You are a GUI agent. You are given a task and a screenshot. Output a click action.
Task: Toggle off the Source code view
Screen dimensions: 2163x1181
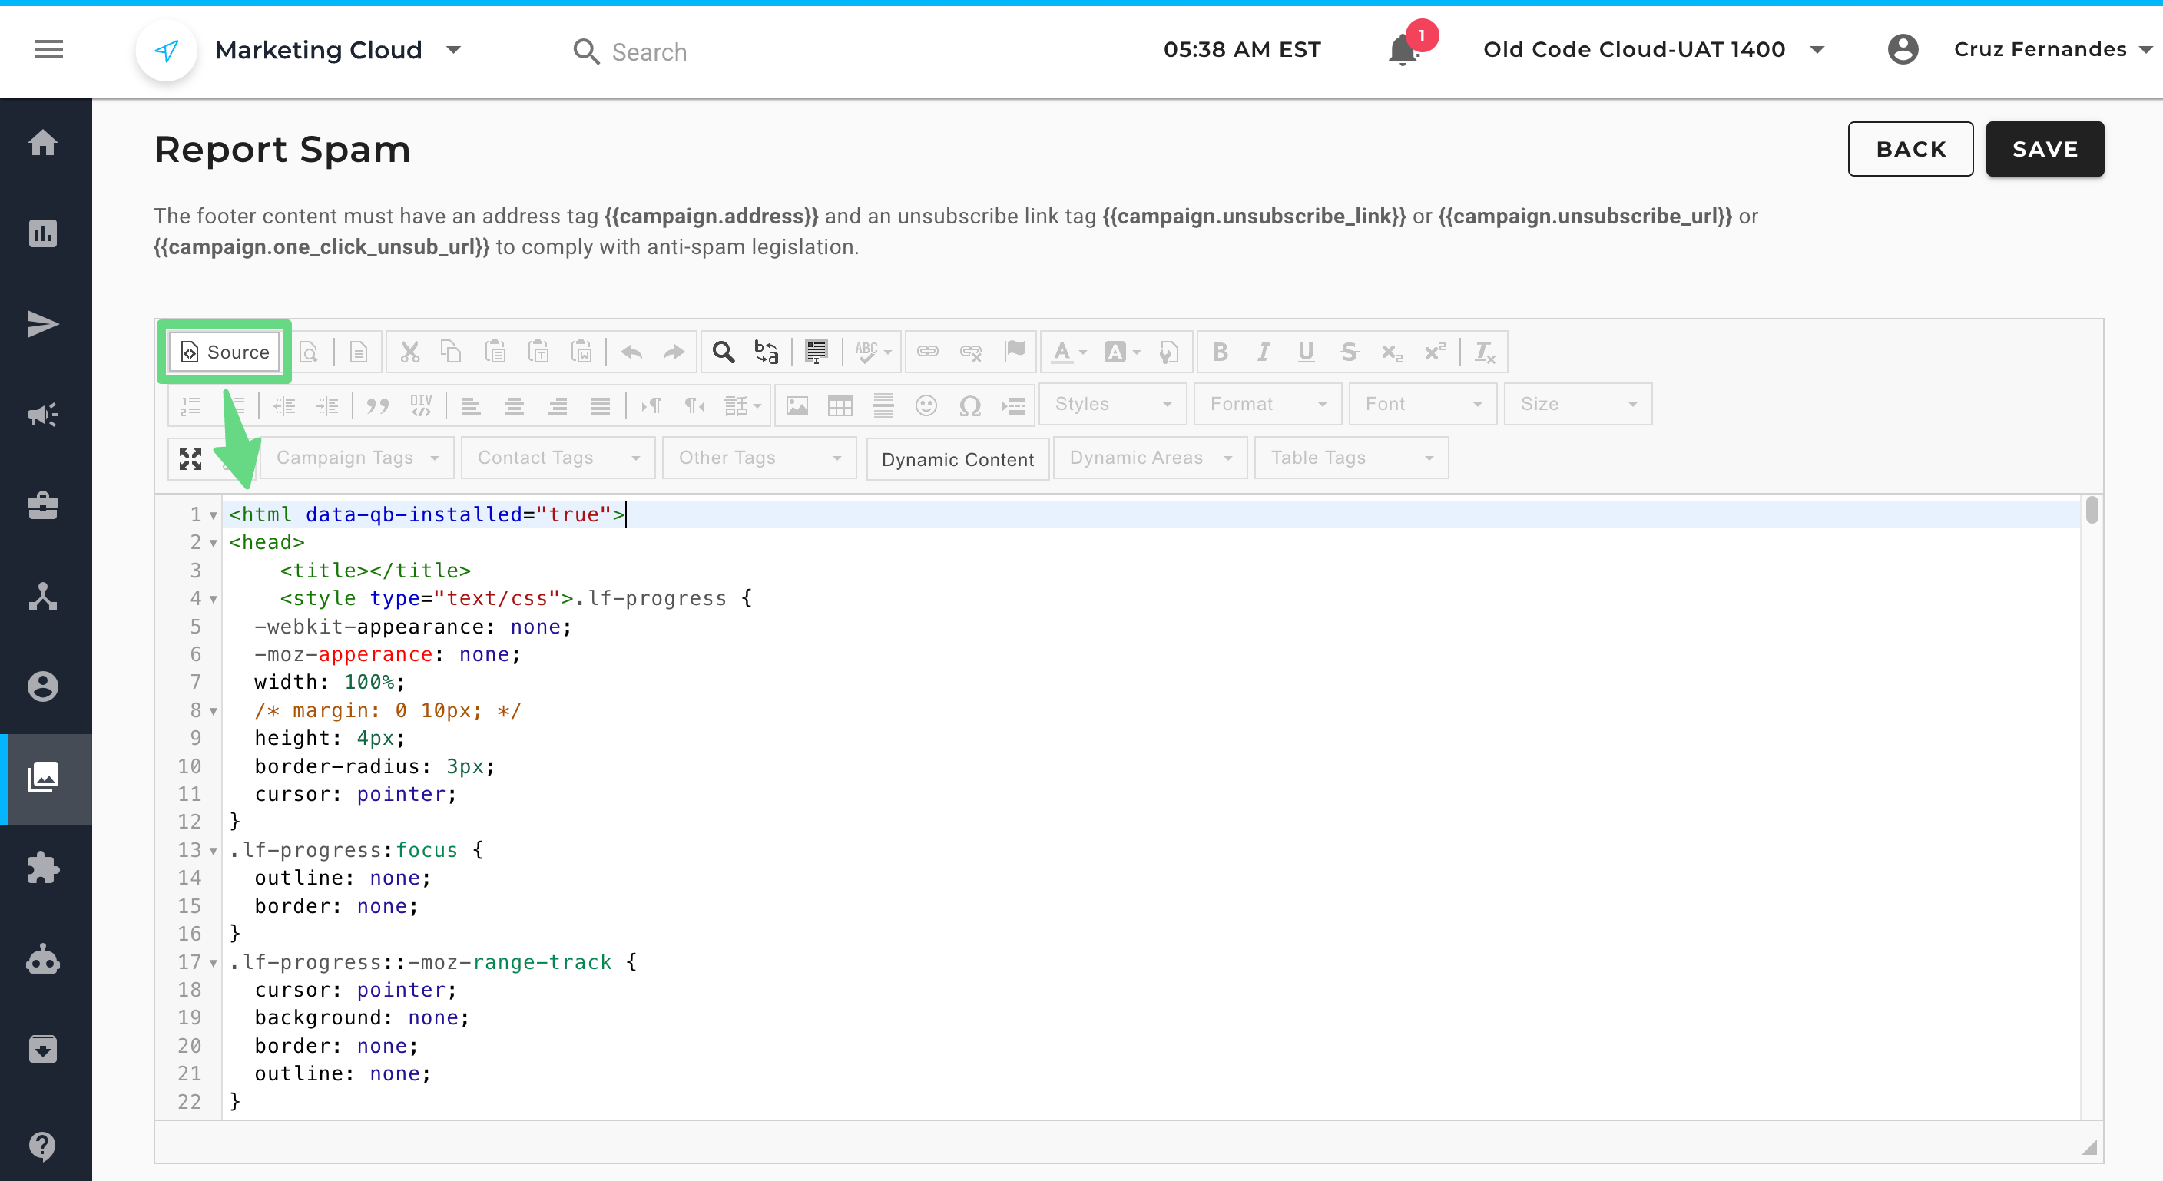click(224, 352)
